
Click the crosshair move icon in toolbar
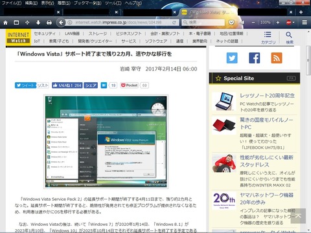click(x=27, y=23)
